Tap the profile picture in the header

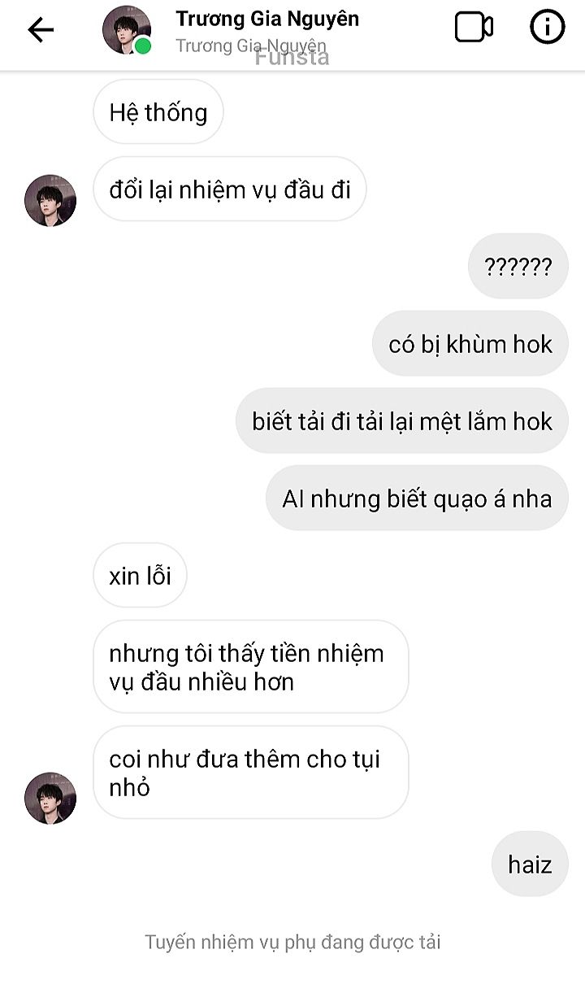click(x=127, y=30)
